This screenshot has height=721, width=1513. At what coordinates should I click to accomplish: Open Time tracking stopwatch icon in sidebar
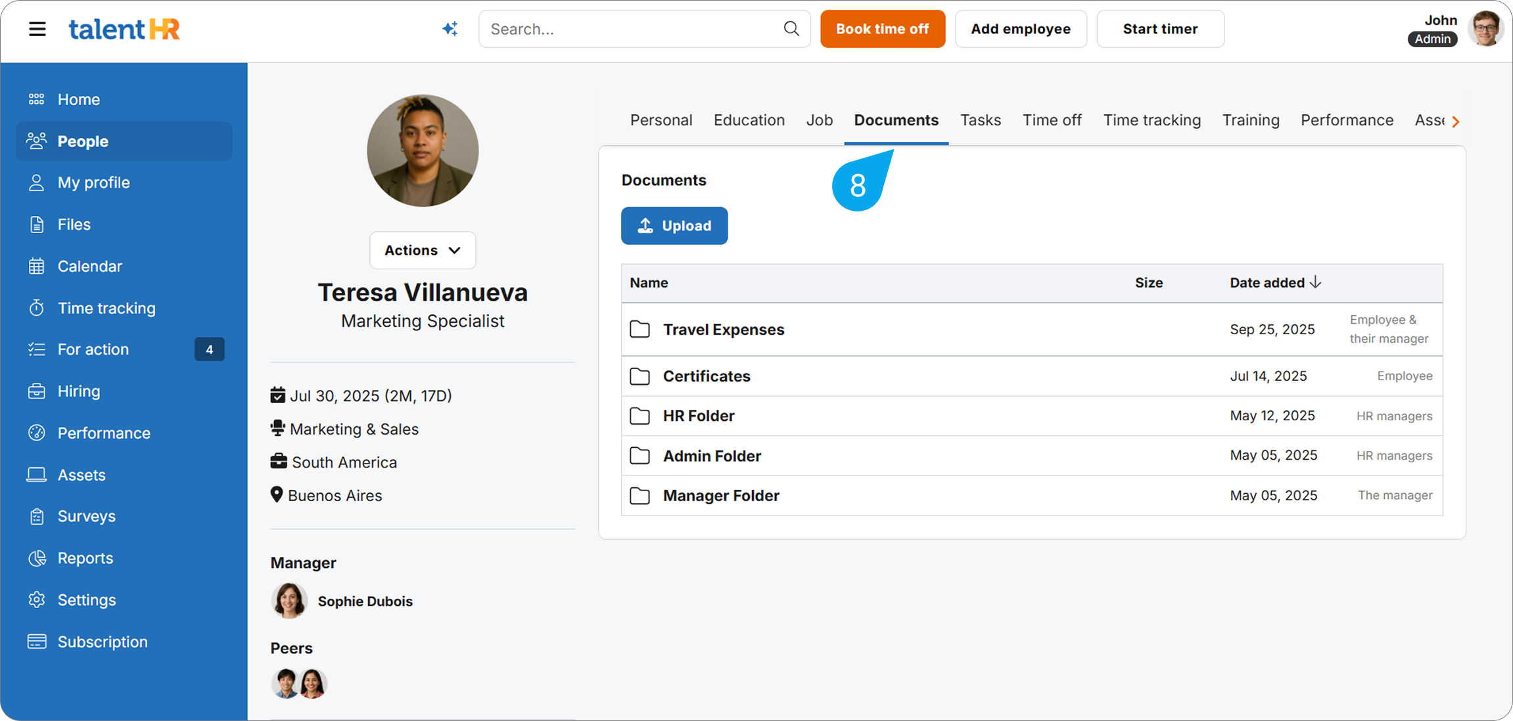[x=37, y=308]
